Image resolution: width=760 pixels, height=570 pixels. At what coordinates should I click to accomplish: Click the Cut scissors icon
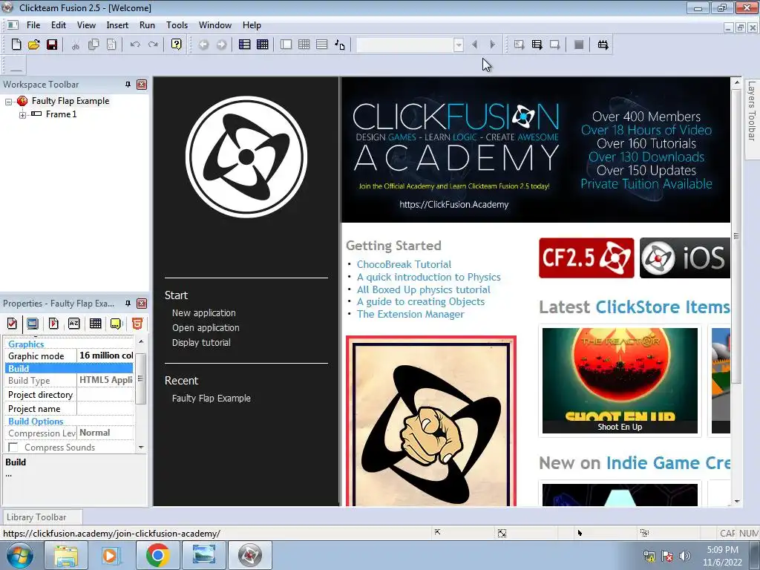click(75, 45)
